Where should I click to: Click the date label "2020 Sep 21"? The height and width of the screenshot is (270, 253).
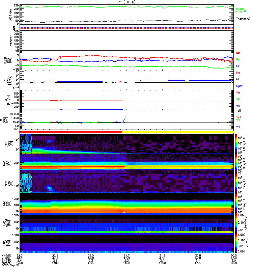pos(10,266)
